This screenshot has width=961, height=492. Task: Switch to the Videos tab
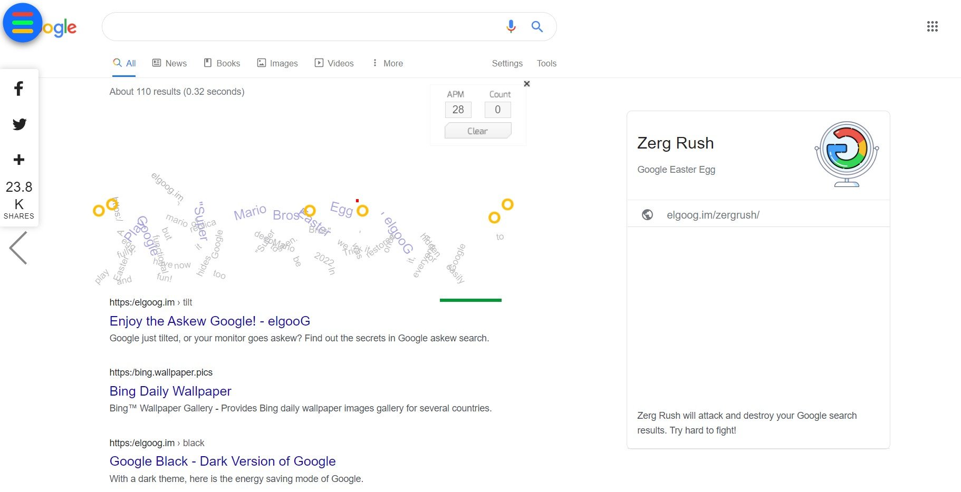point(334,63)
